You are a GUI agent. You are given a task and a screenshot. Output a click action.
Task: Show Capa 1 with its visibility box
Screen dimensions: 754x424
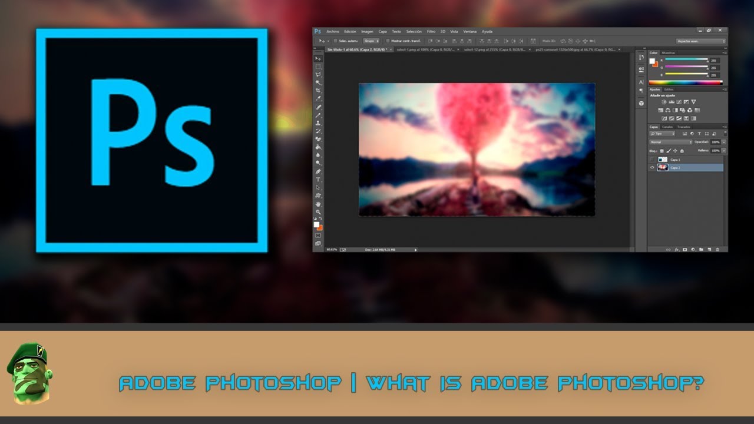click(x=652, y=159)
